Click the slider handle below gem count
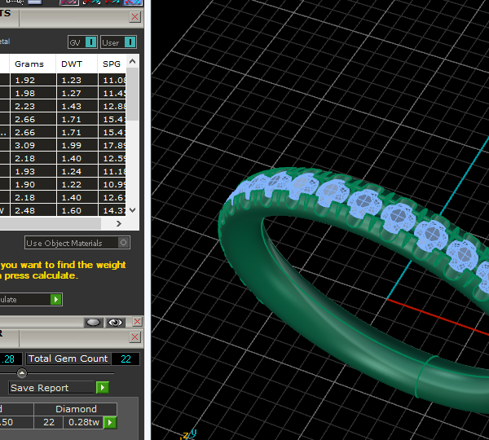 click(x=22, y=373)
